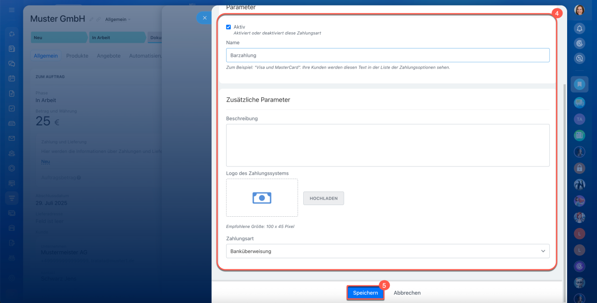Open the CRM funnel icon in left sidebar
Viewport: 597px width, 303px height.
pyautogui.click(x=12, y=198)
